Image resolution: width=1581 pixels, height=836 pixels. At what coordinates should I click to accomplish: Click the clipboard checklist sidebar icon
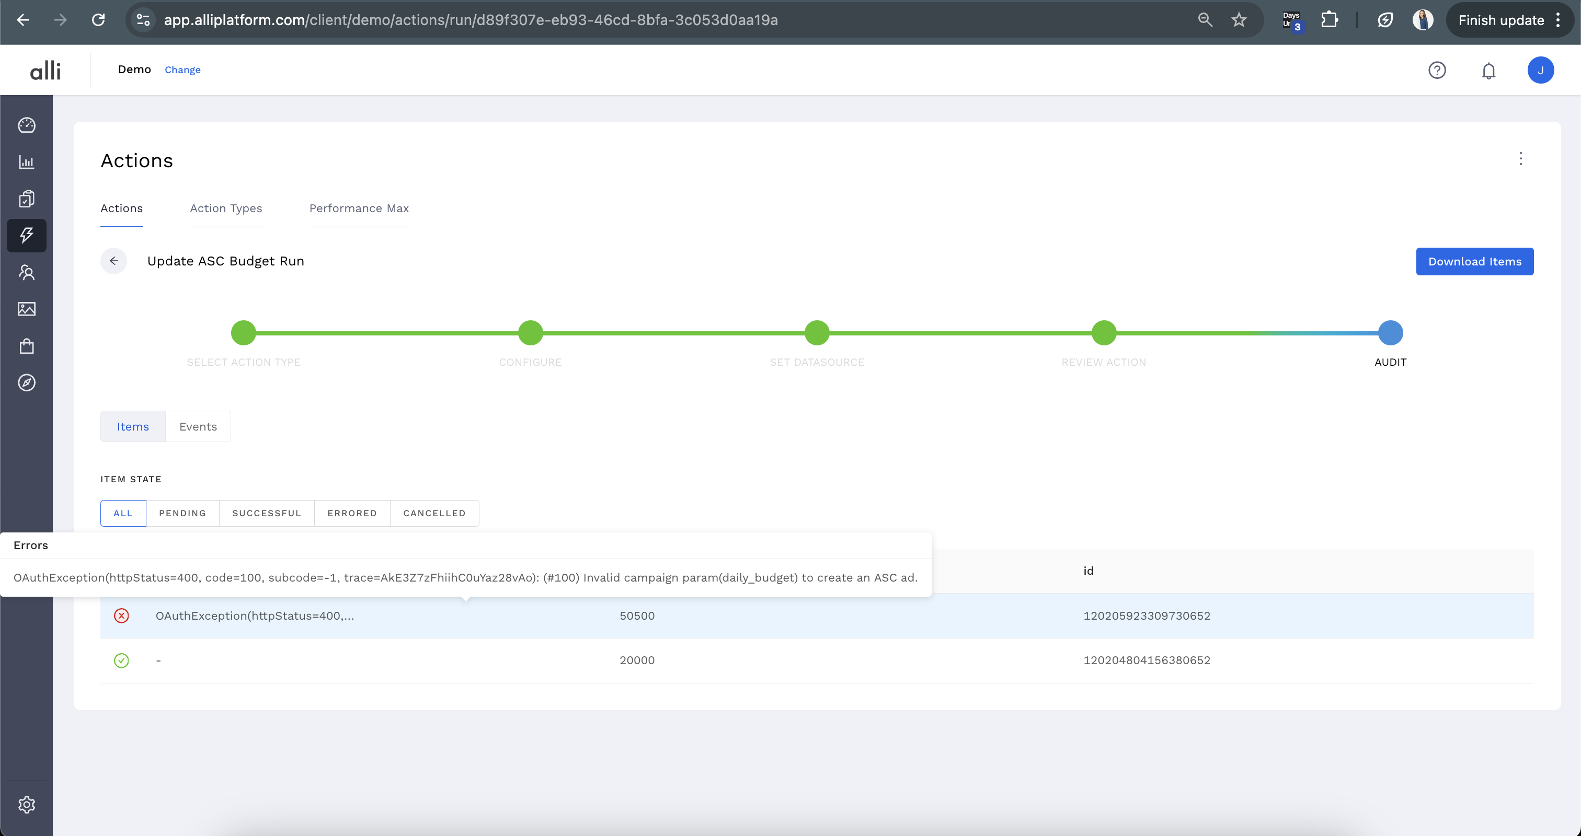(26, 199)
